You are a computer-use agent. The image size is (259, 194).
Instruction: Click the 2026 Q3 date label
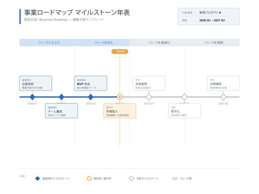pos(91,103)
